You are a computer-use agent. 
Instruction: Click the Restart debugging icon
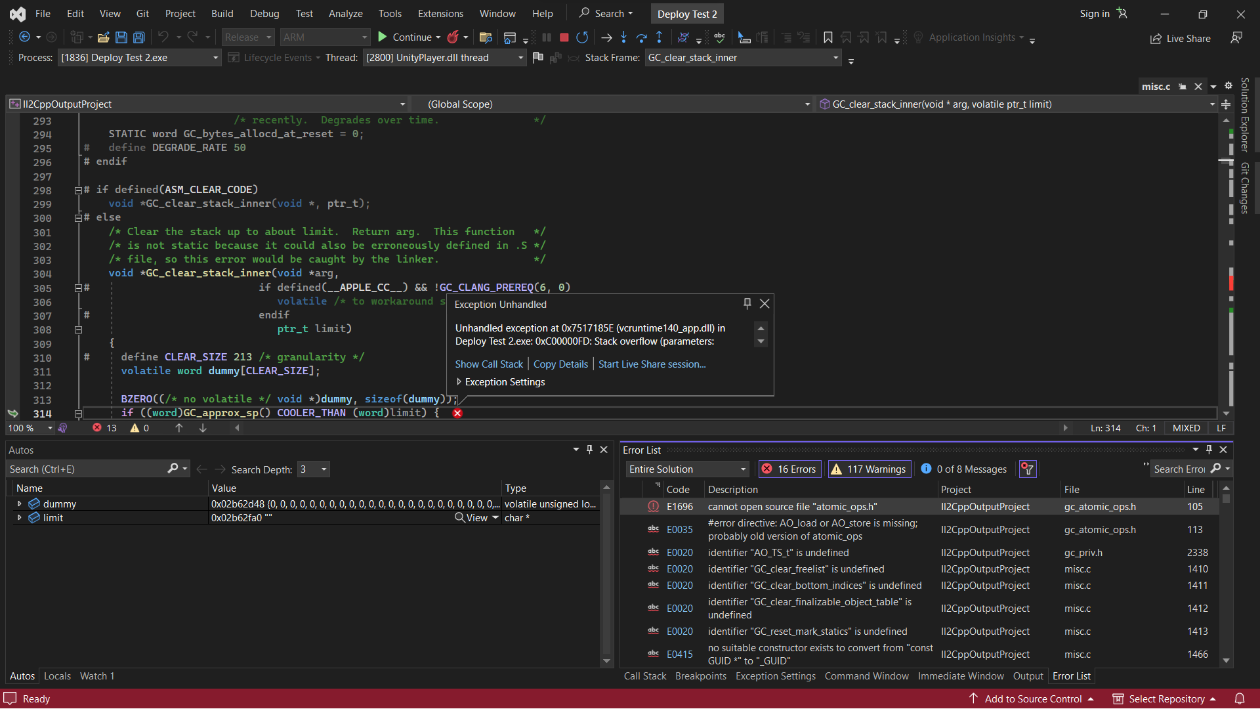tap(581, 37)
